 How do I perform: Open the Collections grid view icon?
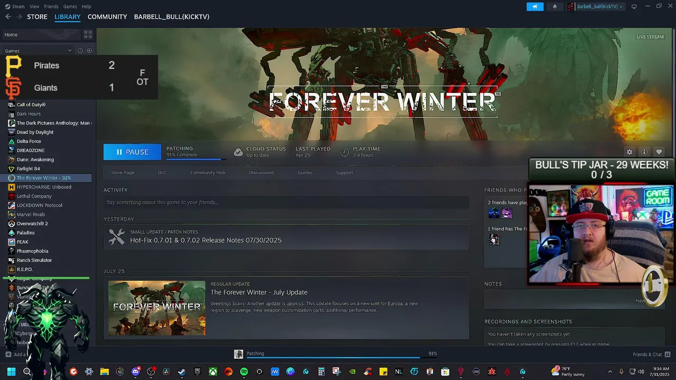88,34
